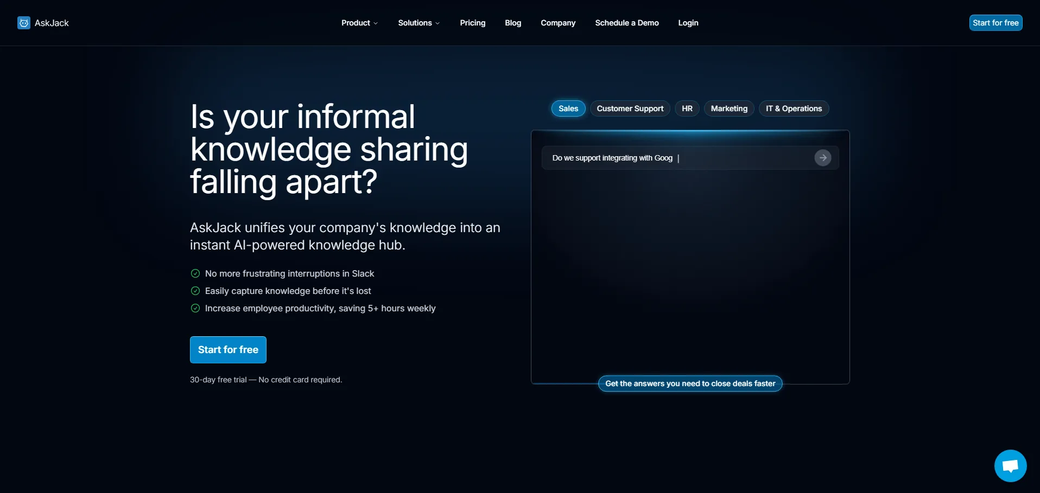Click Start for free in header
1040x493 pixels.
click(995, 23)
